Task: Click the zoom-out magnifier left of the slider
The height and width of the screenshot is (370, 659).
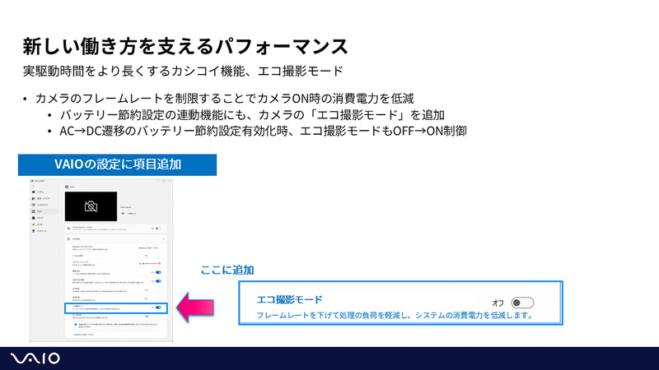Action: coord(139,263)
